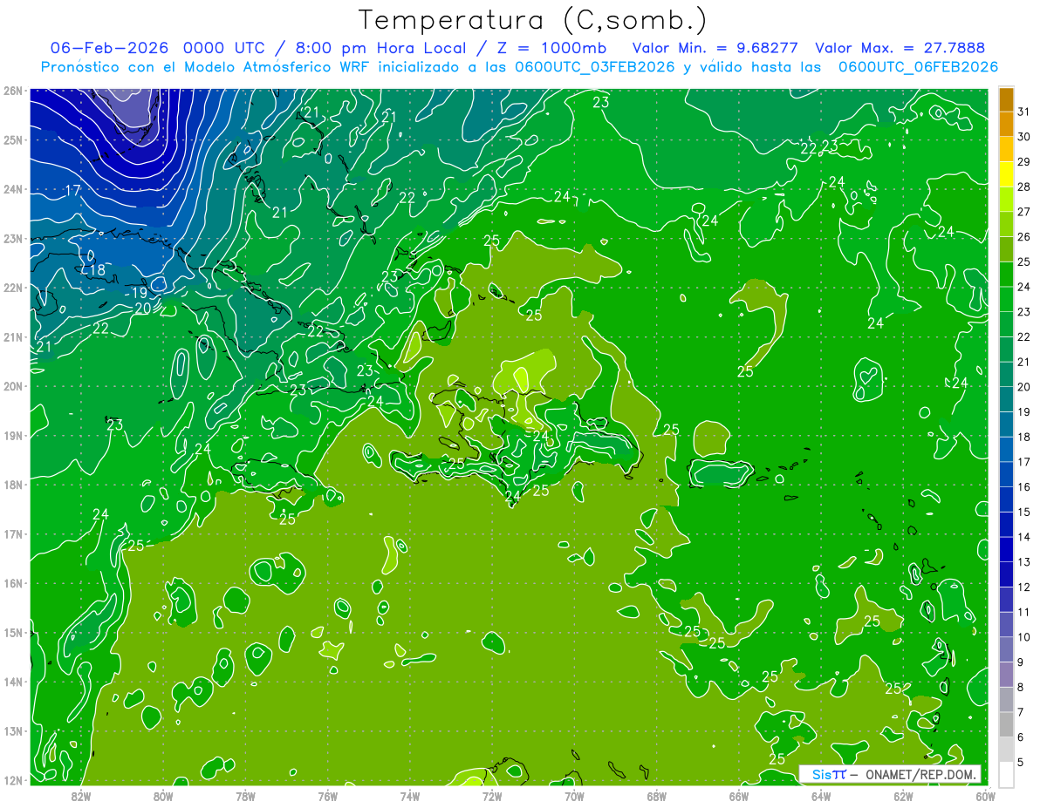Click the longitude axis label '70W'
Screen dimensions: 1047x808
point(574,796)
